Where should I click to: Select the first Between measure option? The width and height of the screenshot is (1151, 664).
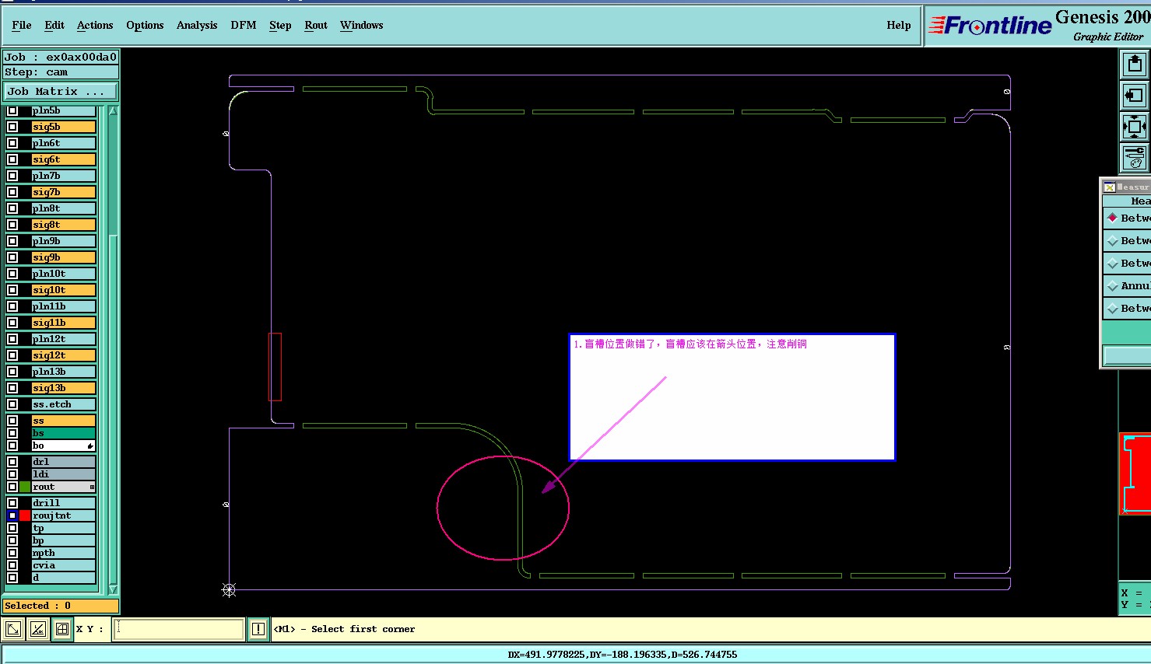pyautogui.click(x=1113, y=218)
